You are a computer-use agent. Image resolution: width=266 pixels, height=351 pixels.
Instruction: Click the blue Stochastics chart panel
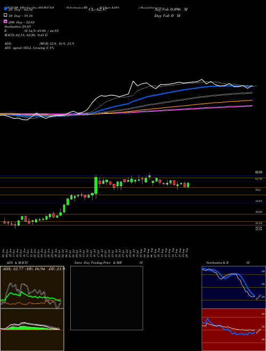[x=234, y=287]
